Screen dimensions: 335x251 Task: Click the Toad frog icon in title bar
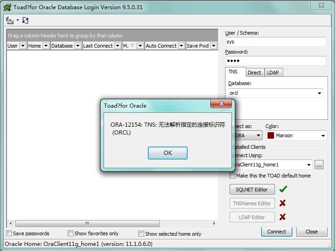pyautogui.click(x=7, y=6)
